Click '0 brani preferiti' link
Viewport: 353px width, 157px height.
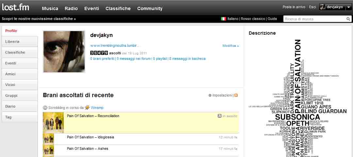click(x=102, y=59)
